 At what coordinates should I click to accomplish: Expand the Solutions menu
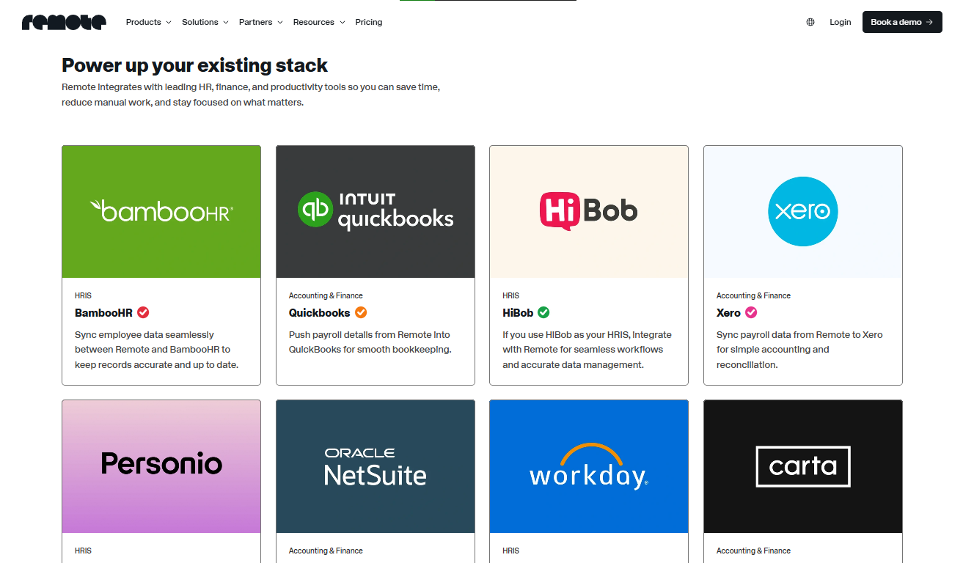coord(205,22)
